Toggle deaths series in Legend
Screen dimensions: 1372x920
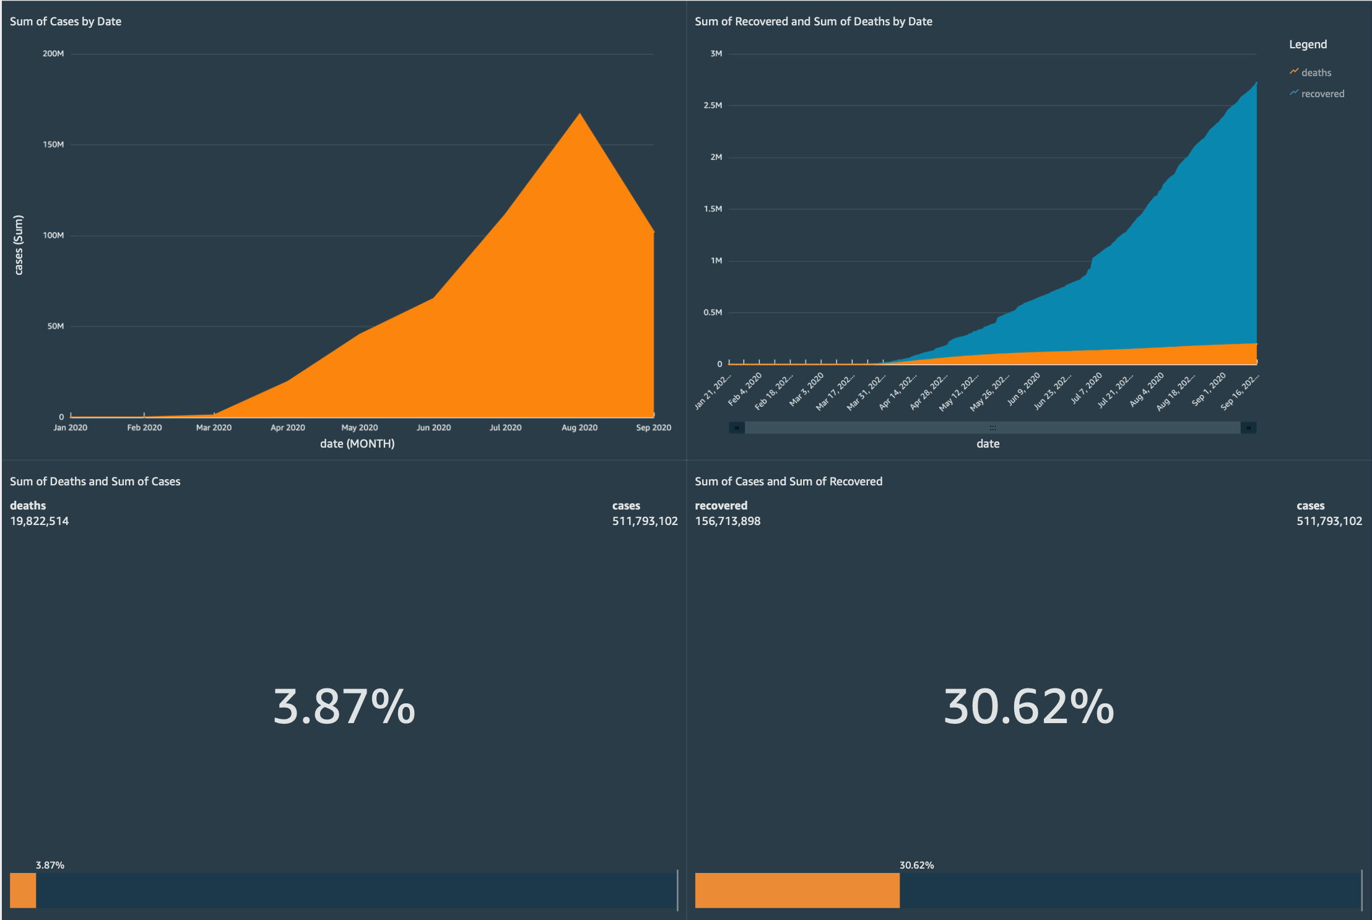[1316, 73]
